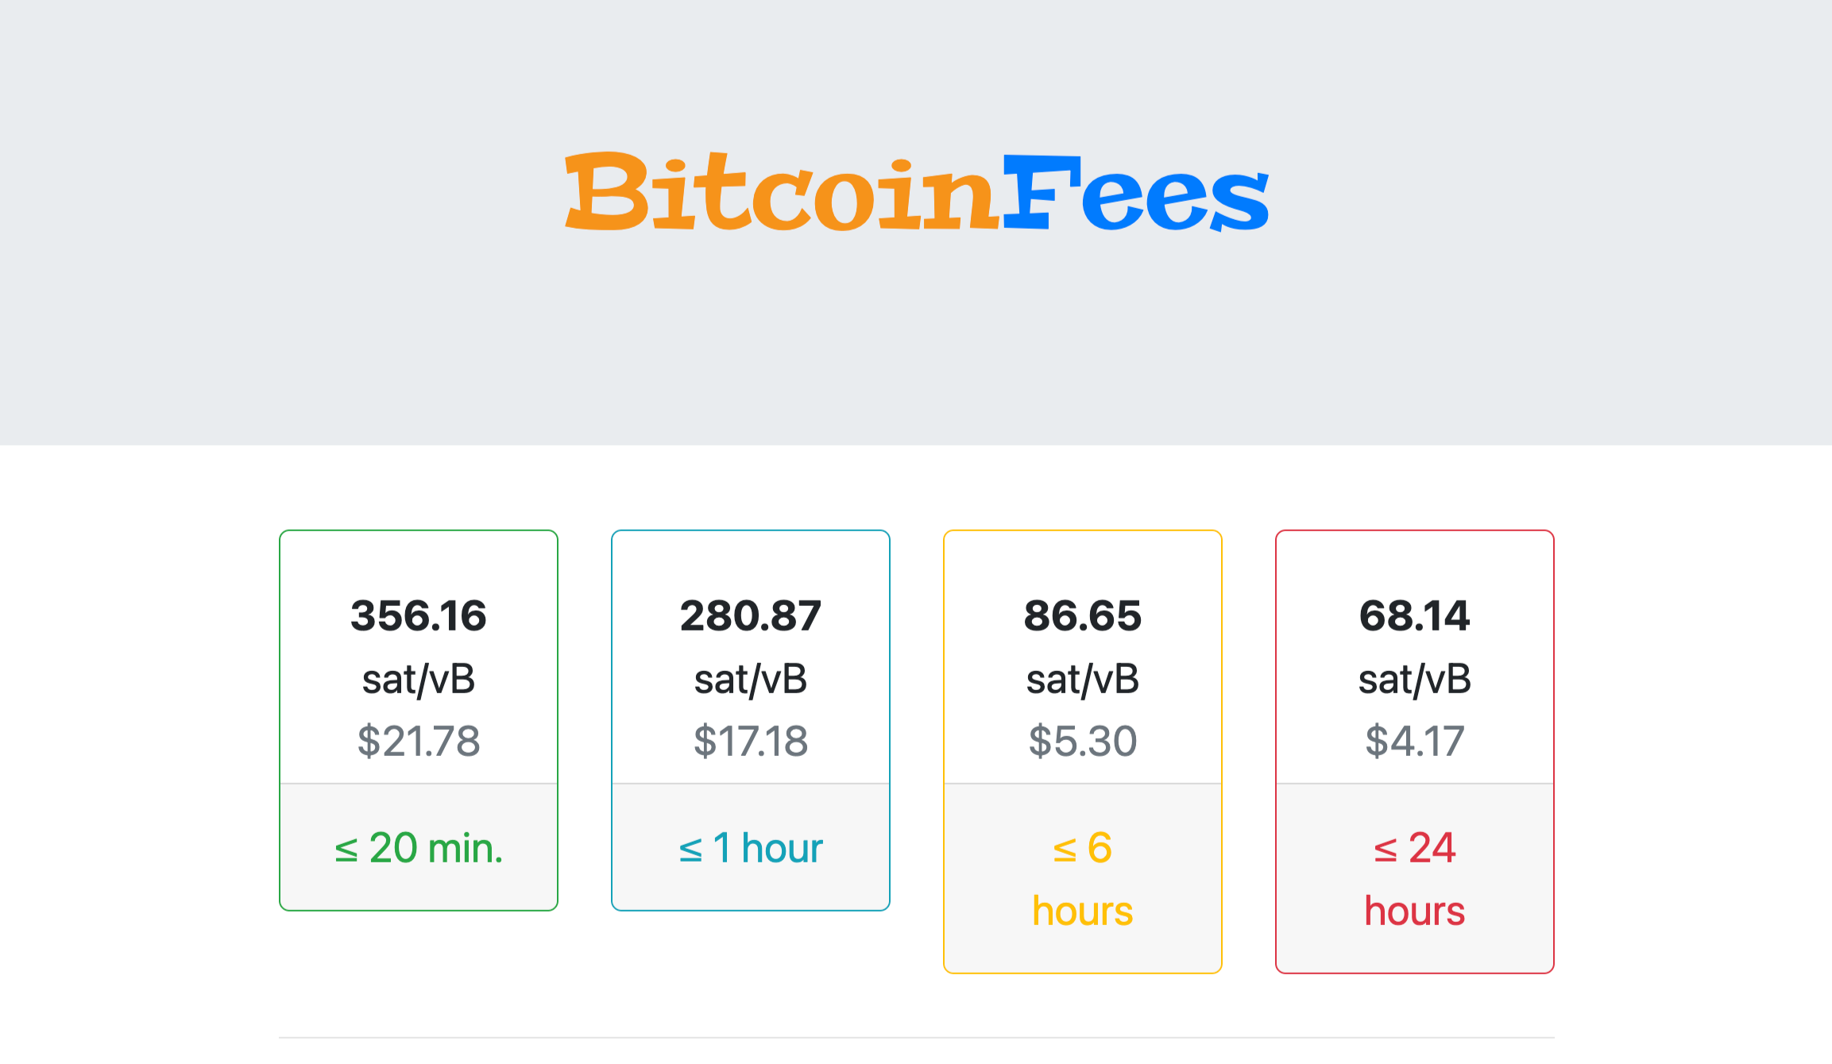Click sat/vB label in the green card

419,680
